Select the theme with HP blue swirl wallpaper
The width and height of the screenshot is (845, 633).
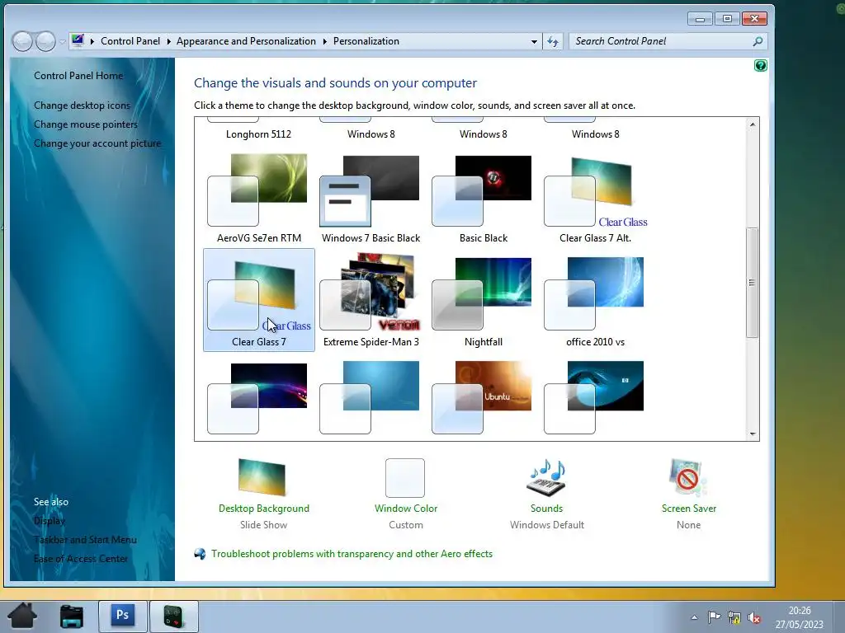point(596,397)
